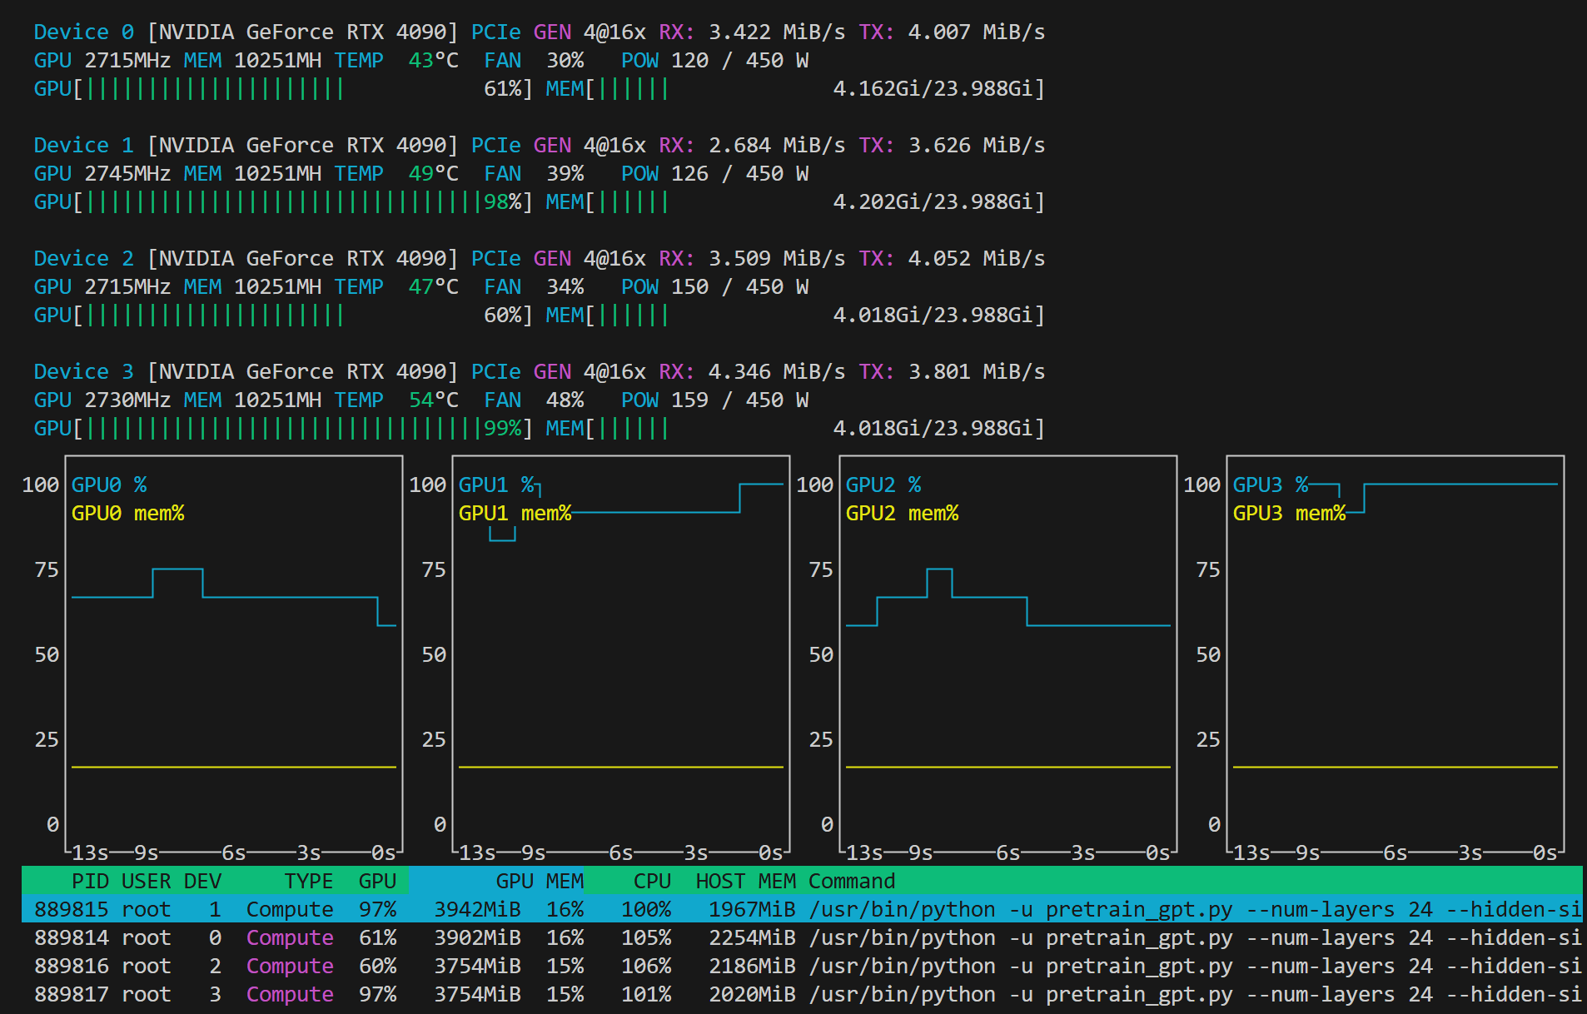This screenshot has height=1014, width=1587.
Task: Click the GPU3 mem% legend label
Action: [x=1289, y=514]
